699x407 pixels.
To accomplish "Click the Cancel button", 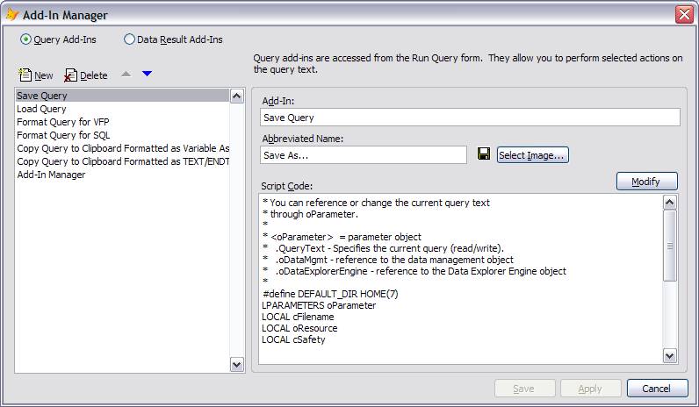I will pyautogui.click(x=658, y=389).
